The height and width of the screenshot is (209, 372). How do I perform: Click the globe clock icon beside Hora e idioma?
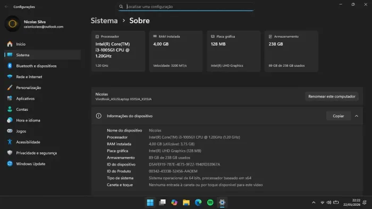click(x=10, y=120)
